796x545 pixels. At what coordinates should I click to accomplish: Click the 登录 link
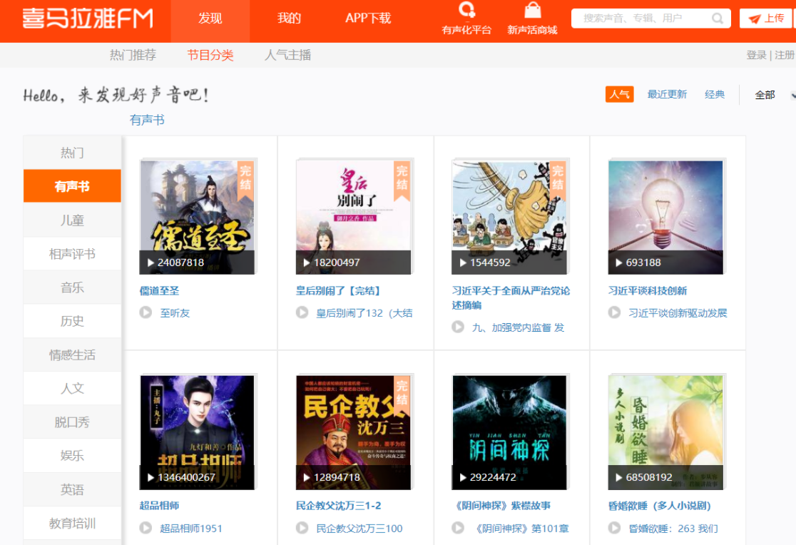756,55
